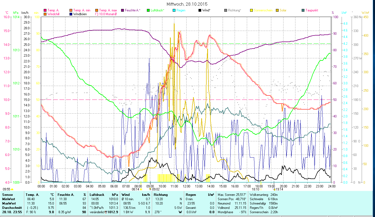
Task: Click the 09:02 time marker below the axis
Action: [156, 189]
